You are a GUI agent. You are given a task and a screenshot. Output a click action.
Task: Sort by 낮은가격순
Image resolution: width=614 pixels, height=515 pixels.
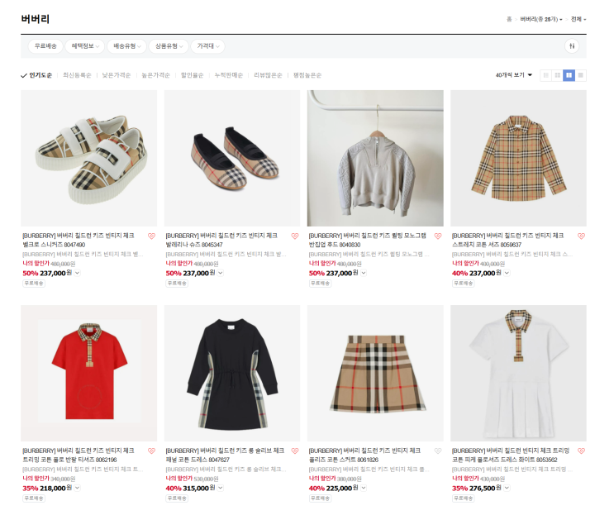[x=117, y=75]
